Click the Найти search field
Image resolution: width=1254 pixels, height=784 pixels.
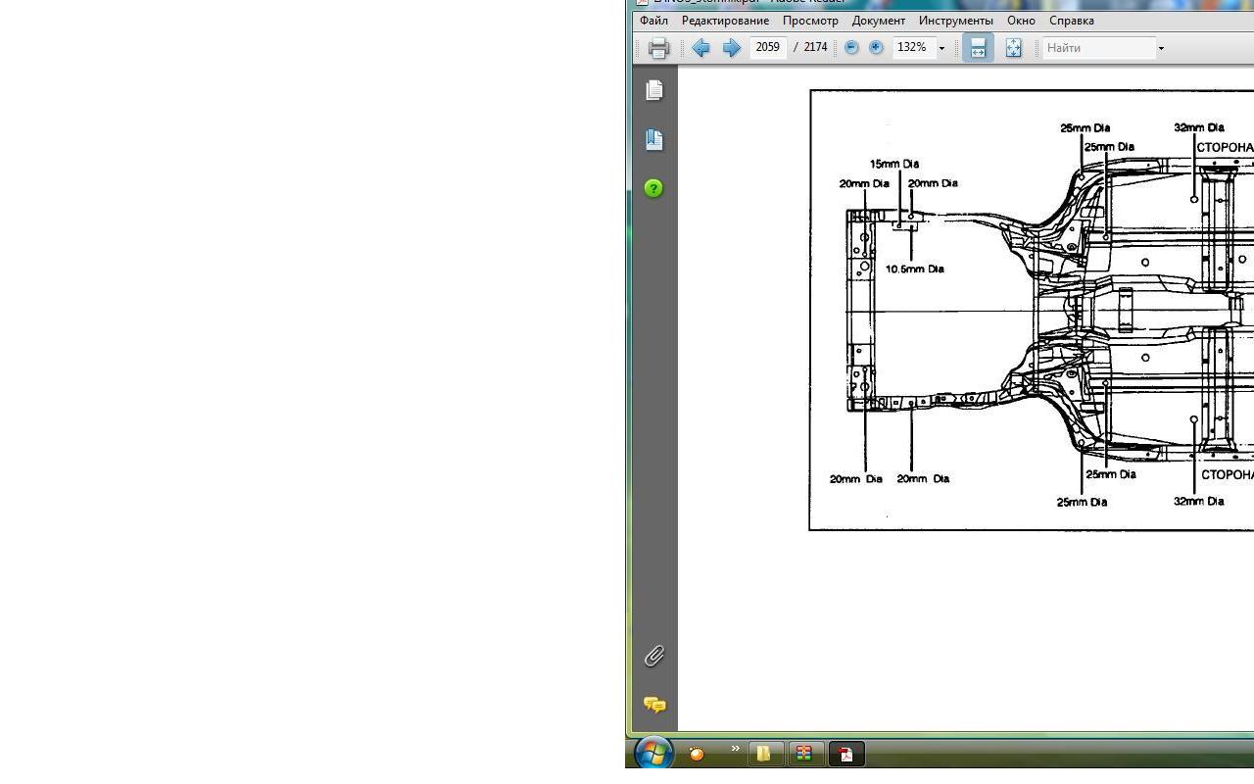1098,47
